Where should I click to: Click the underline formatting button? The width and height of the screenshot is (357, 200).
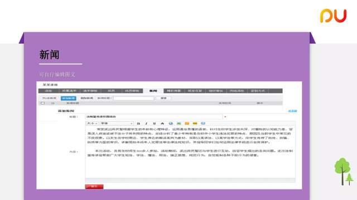click(x=155, y=123)
